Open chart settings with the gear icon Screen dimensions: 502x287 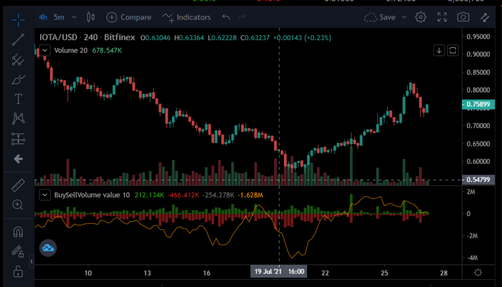[420, 17]
